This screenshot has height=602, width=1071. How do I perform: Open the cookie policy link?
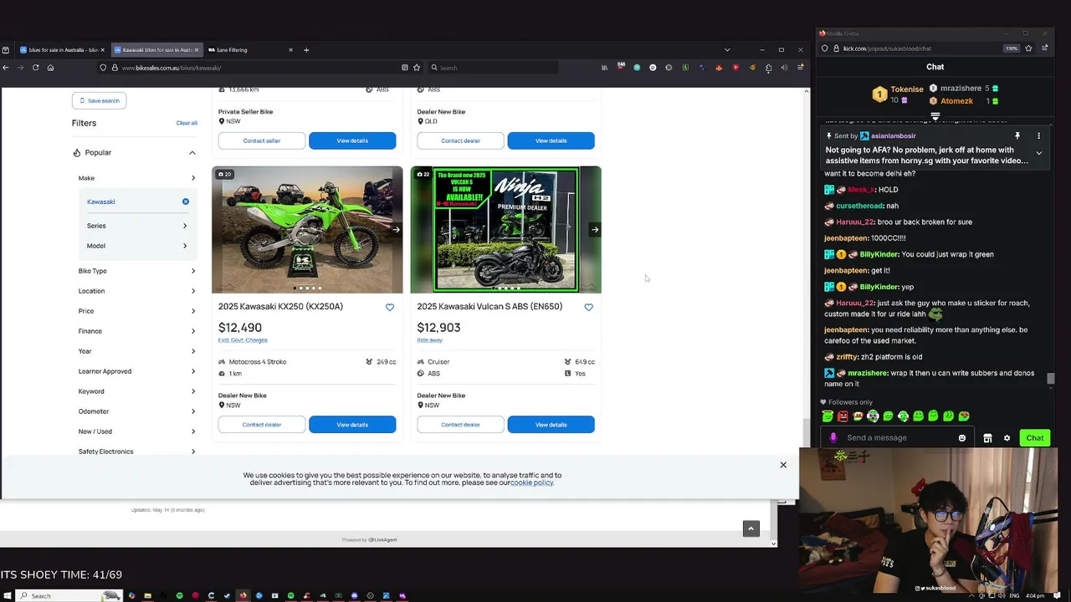(532, 482)
